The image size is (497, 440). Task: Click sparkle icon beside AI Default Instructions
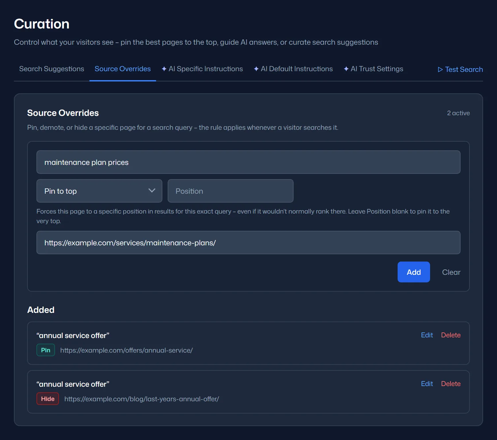256,69
